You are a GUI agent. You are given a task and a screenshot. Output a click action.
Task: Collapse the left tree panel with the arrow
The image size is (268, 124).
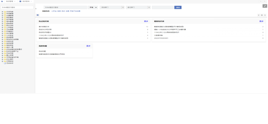pos(36,8)
